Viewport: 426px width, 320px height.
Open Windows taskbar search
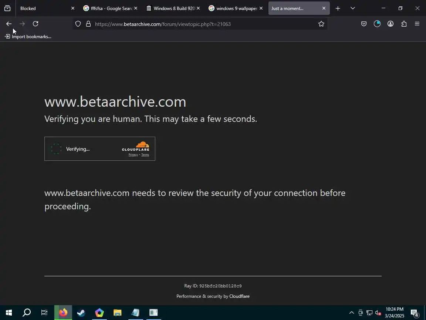(x=26, y=313)
